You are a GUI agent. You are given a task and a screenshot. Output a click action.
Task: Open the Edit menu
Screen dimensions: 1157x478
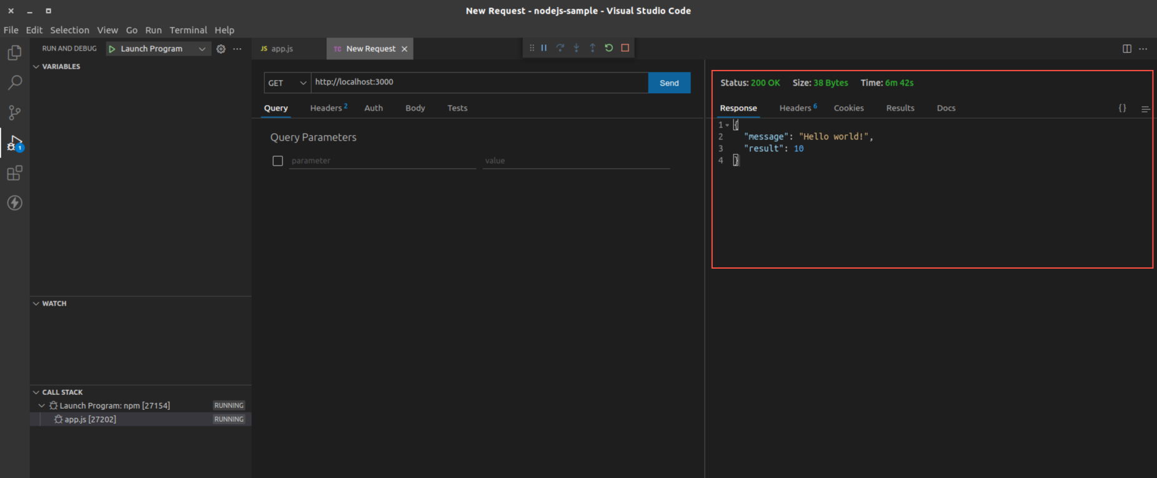click(x=34, y=30)
